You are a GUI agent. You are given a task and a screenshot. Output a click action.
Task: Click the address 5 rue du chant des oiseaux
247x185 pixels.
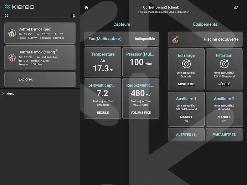click(163, 12)
